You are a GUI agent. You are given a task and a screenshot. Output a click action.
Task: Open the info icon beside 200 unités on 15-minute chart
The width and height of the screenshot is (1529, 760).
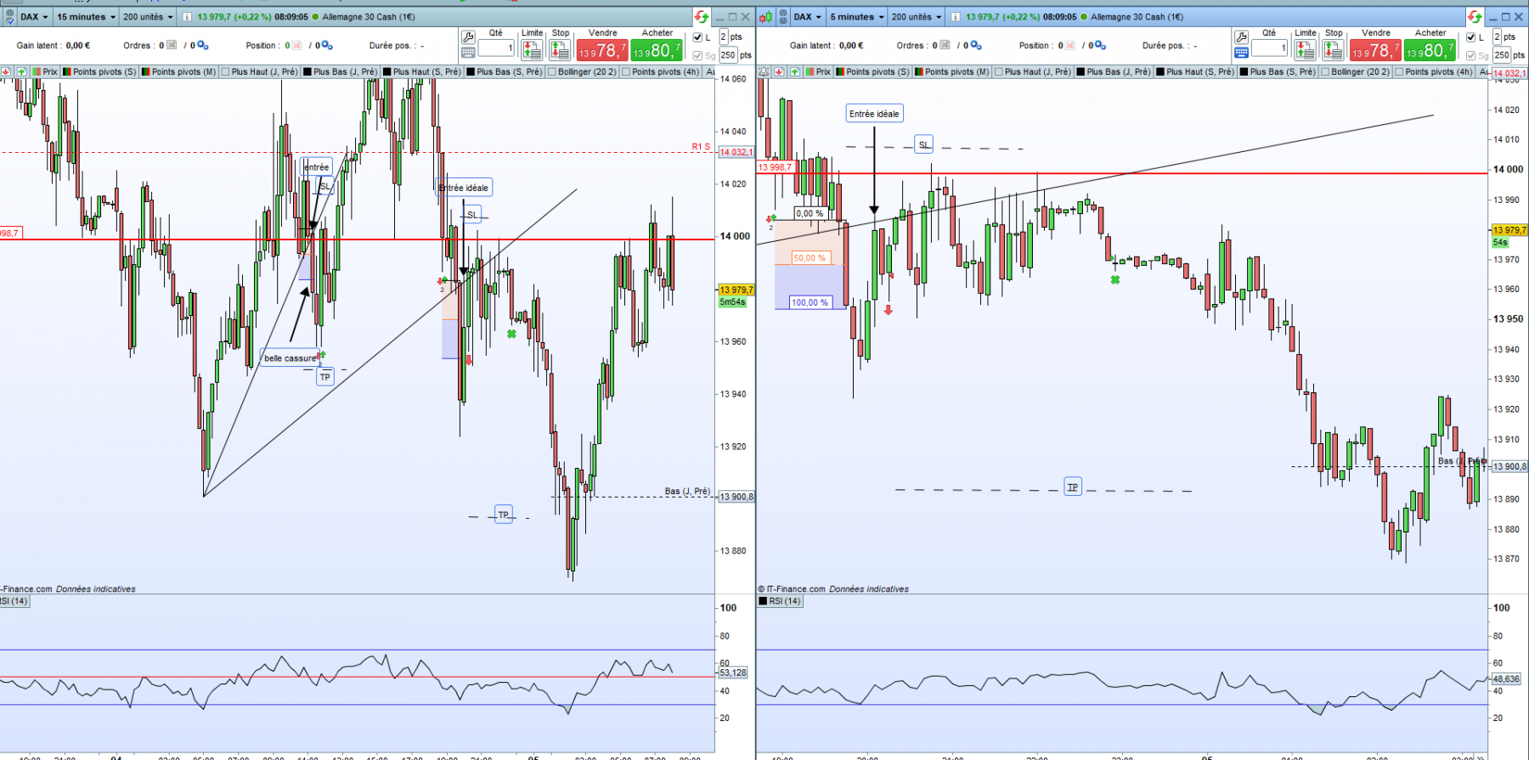coord(188,17)
